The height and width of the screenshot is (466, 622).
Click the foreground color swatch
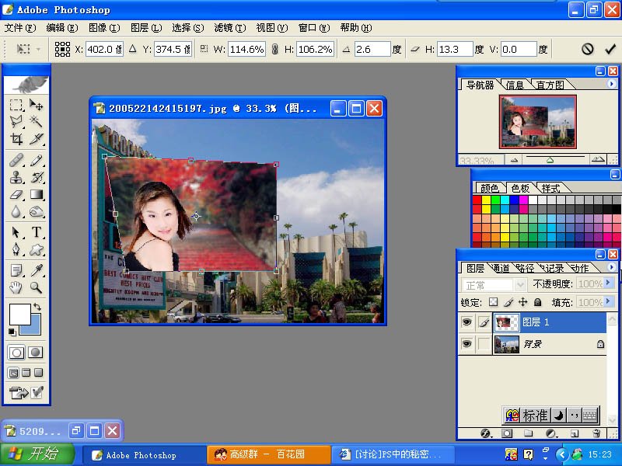[19, 315]
